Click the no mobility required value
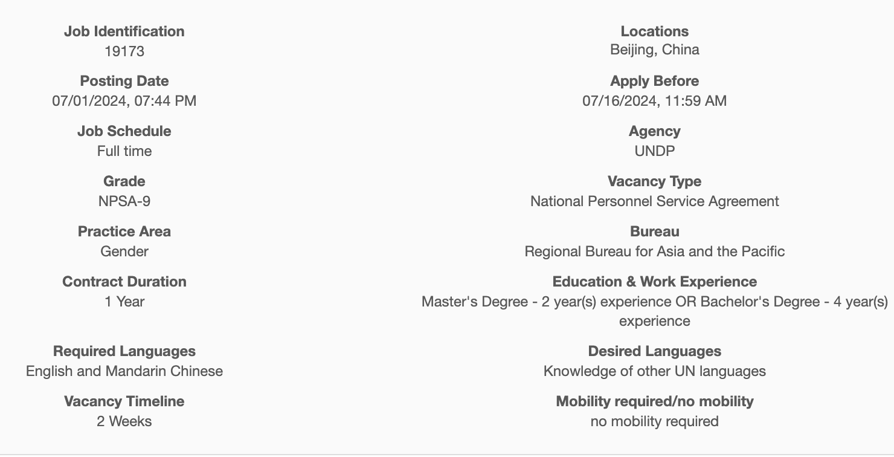Screen dimensions: 894x457 pyautogui.click(x=655, y=421)
